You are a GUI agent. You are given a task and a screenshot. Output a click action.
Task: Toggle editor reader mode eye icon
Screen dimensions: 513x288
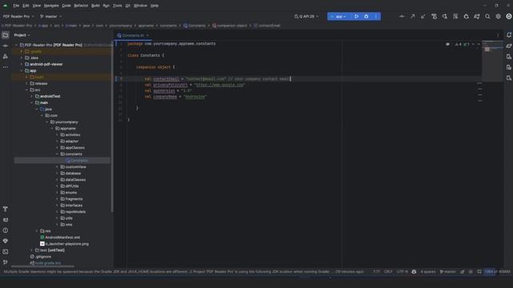coord(447,44)
